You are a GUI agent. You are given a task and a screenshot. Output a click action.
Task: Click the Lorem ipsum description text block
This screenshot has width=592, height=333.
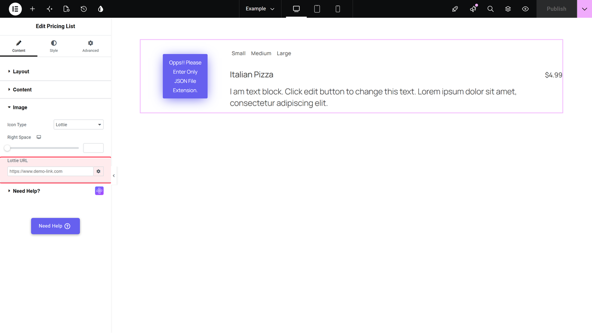tap(373, 97)
